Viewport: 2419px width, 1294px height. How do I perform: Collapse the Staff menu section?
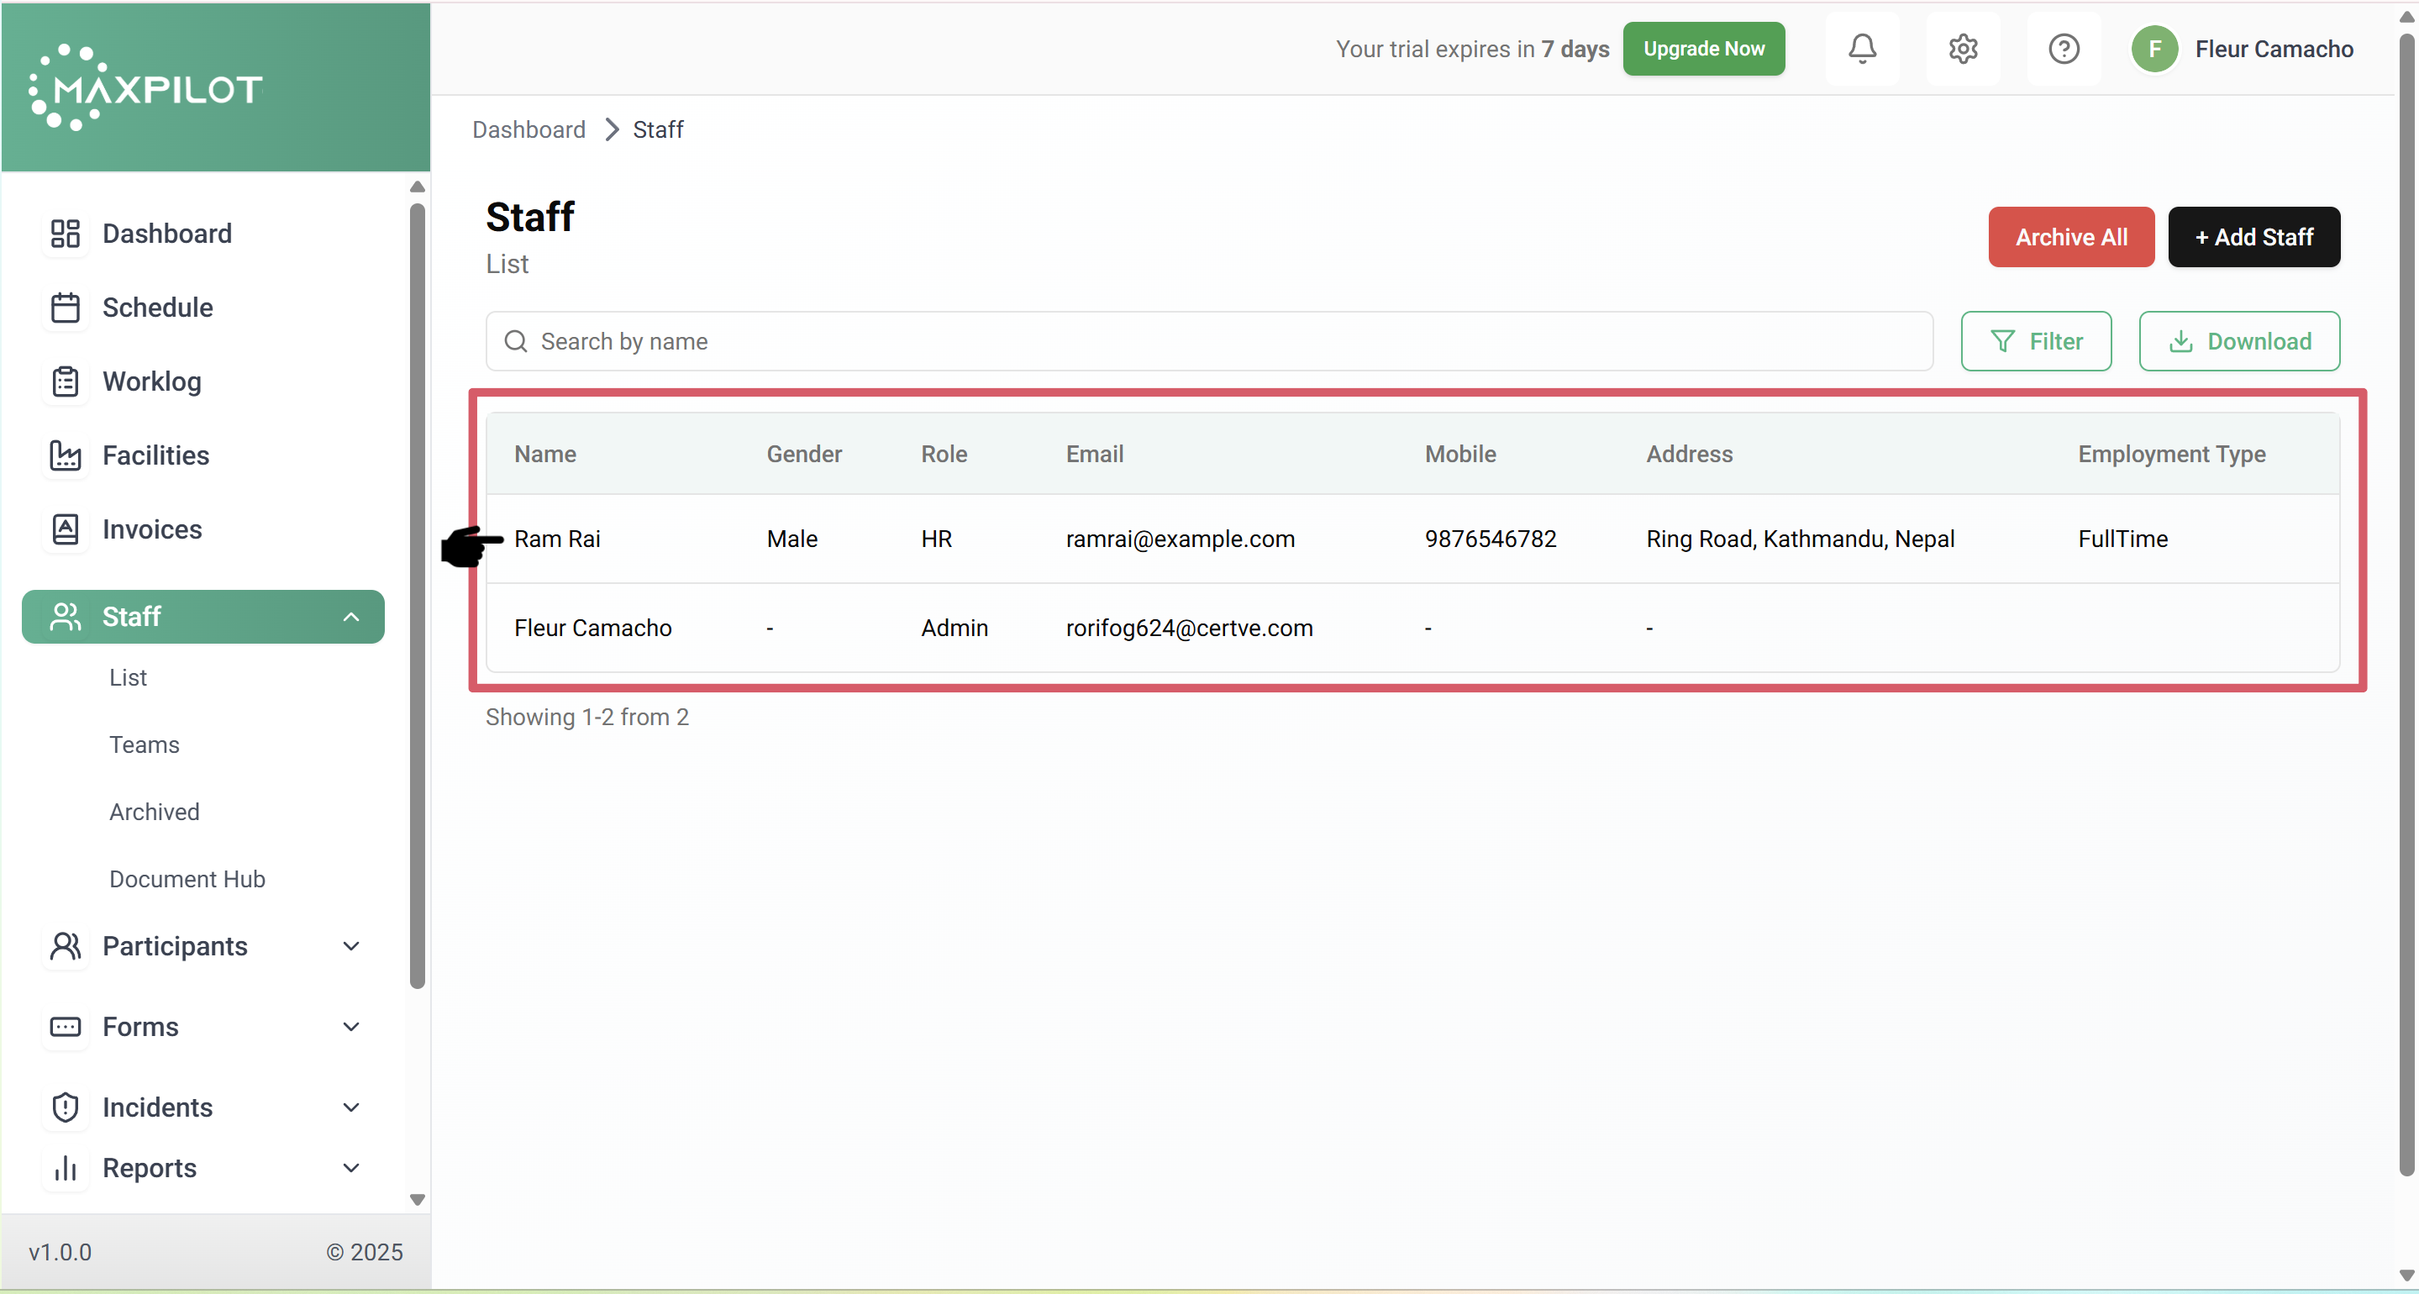[x=351, y=617]
